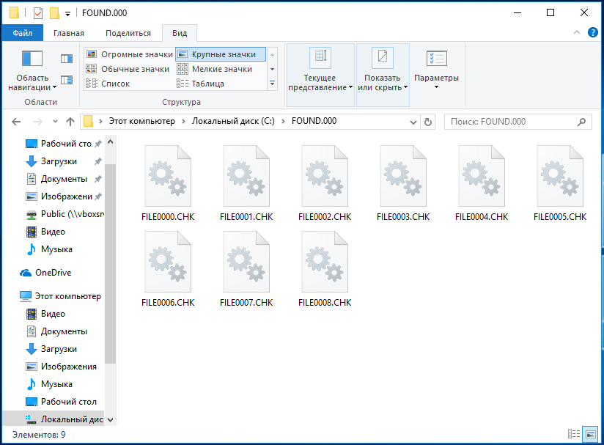Select the FILE0003.CHK file icon
This screenshot has width=604, height=445.
403,176
